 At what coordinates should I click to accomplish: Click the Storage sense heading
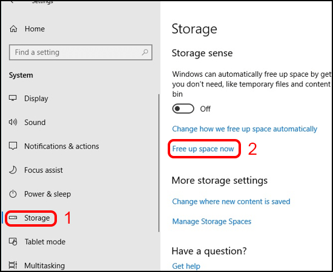point(202,53)
